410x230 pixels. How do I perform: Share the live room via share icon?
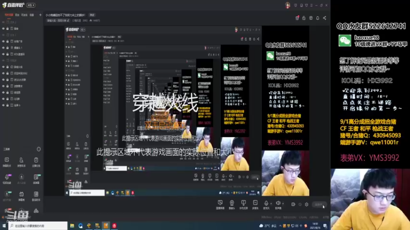click(x=324, y=18)
